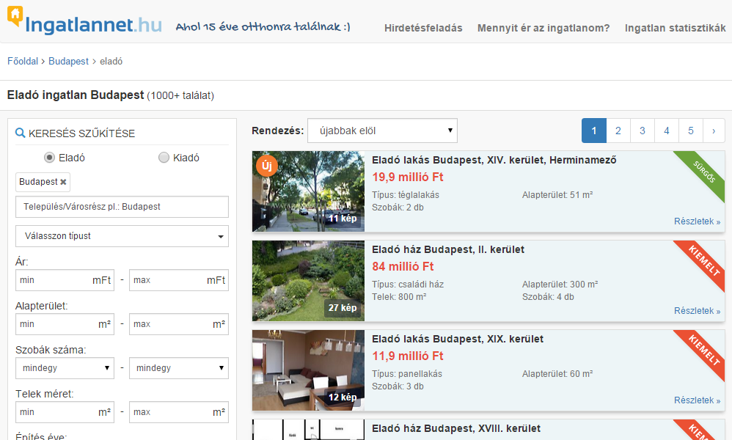Click the minimum Ár input field
This screenshot has height=440, width=732.
click(53, 280)
